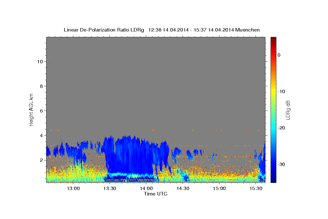Click the 14:30 time tick label
This screenshot has width=328, height=219.
(x=183, y=189)
